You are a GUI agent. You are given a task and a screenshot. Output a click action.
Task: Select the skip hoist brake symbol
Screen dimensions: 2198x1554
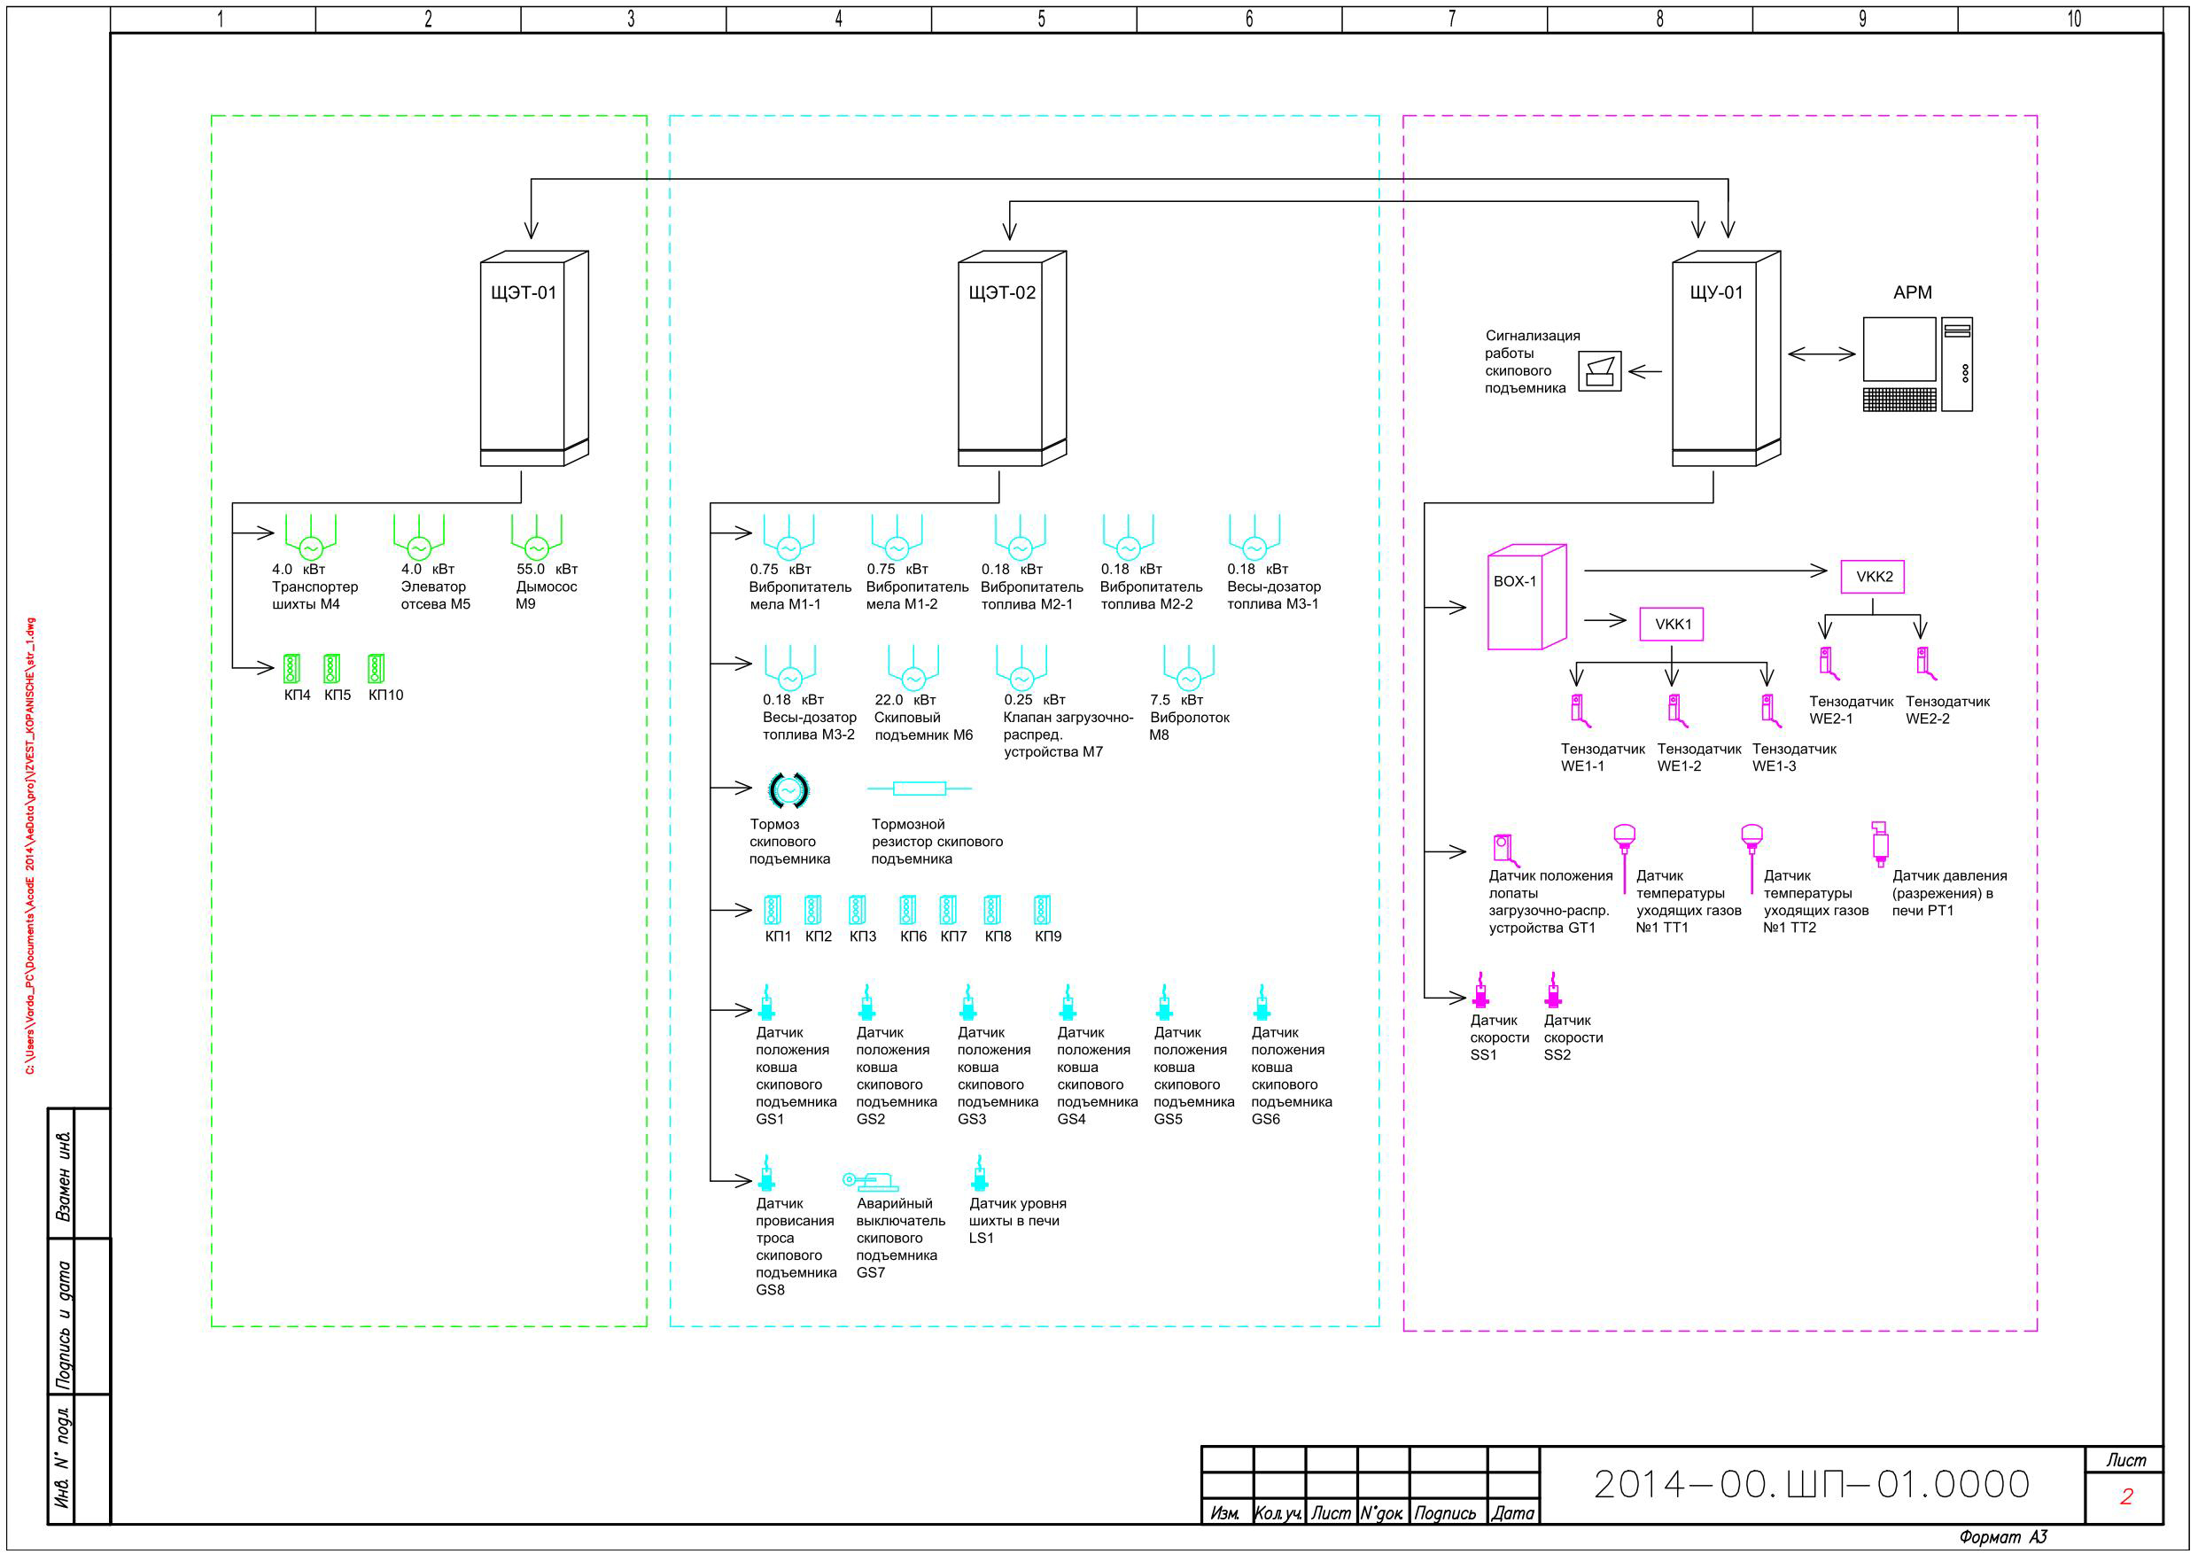(788, 790)
